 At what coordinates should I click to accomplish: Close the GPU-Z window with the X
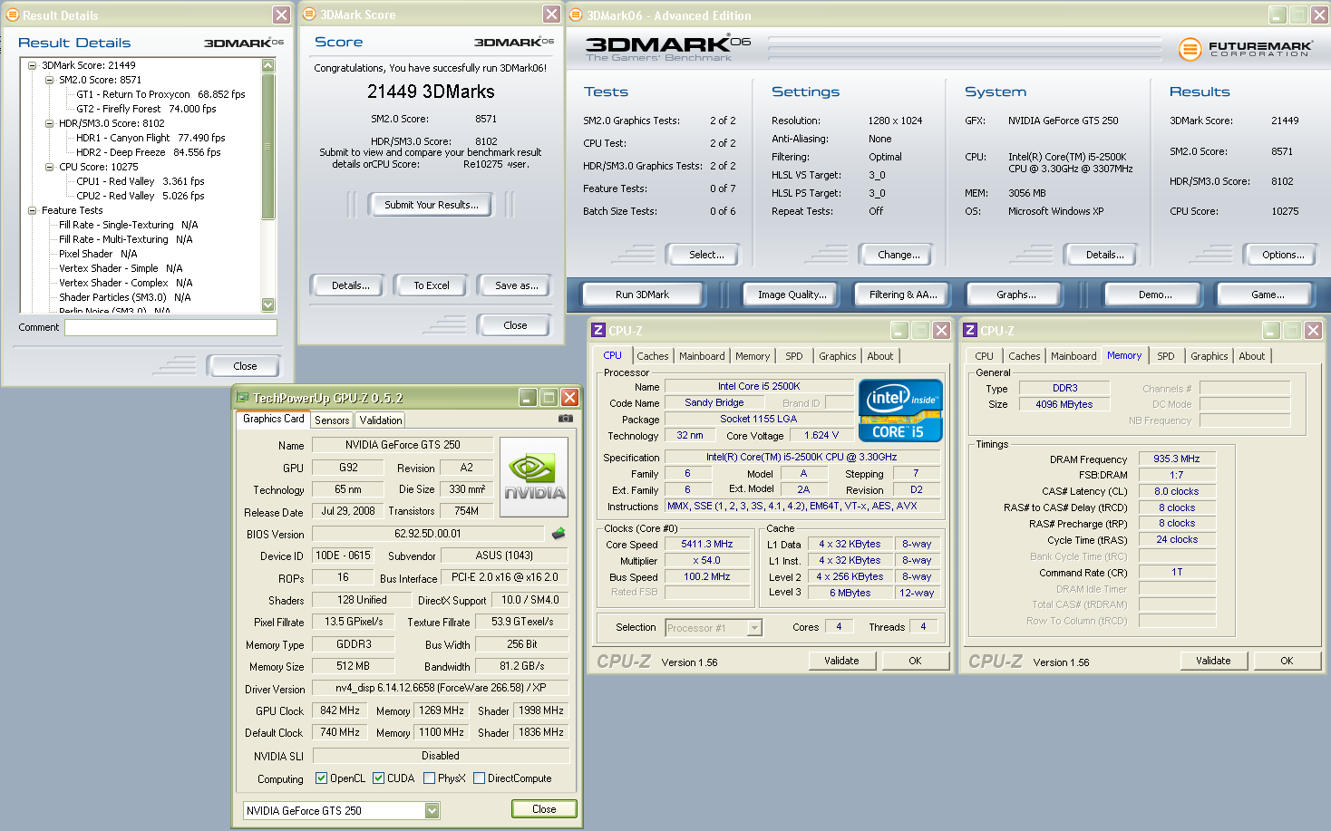(x=569, y=398)
